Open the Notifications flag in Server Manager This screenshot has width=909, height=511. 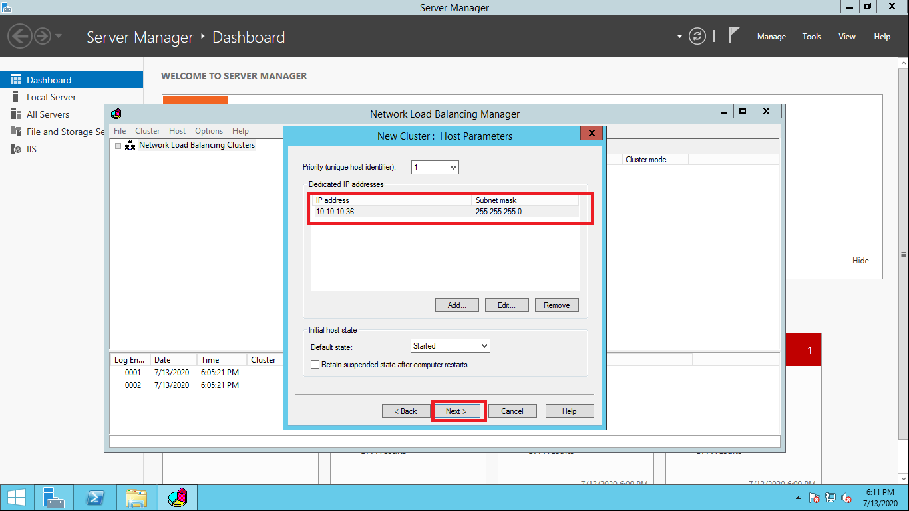pos(733,35)
